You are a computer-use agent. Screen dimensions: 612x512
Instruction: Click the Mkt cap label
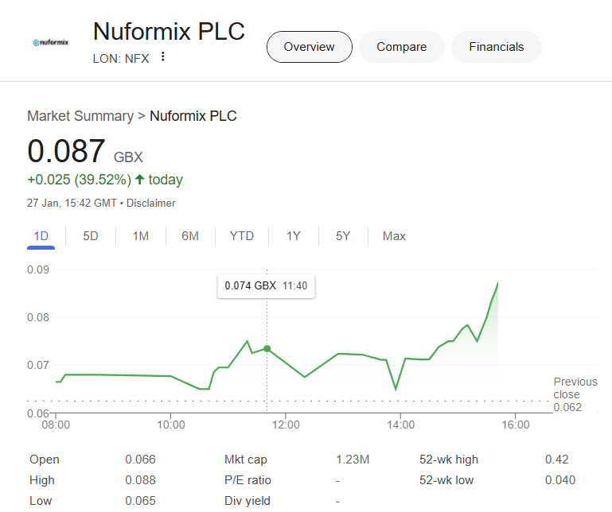point(246,460)
